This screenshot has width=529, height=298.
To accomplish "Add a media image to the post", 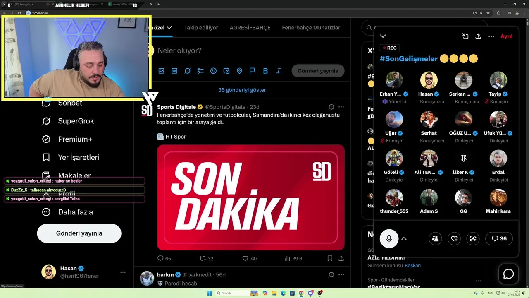I will coord(161,71).
